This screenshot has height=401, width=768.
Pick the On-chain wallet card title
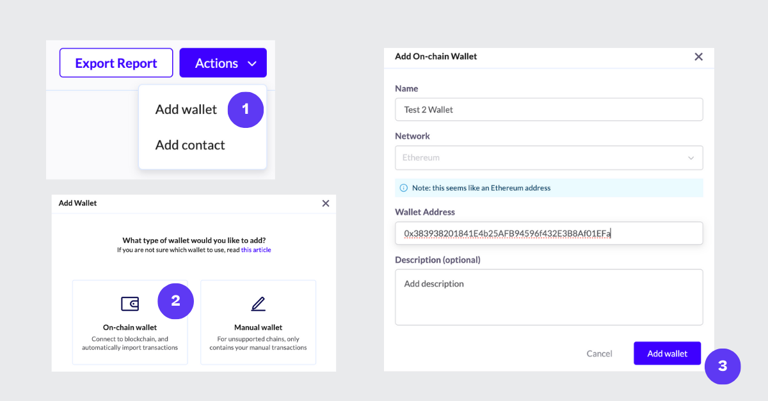[x=130, y=327]
